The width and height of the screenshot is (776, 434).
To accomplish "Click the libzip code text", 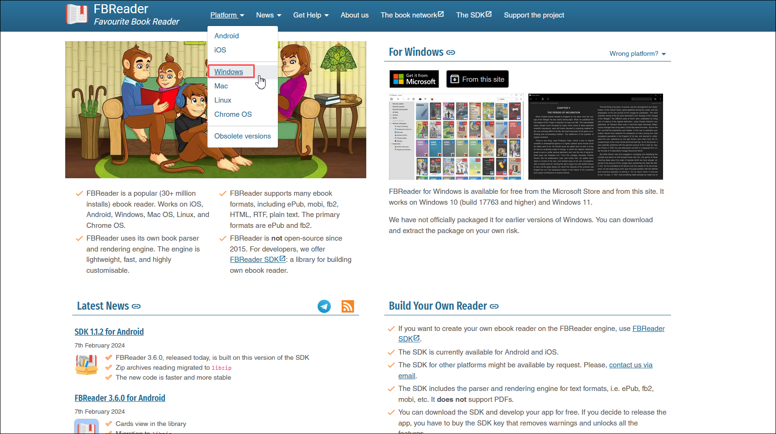I will pos(222,368).
